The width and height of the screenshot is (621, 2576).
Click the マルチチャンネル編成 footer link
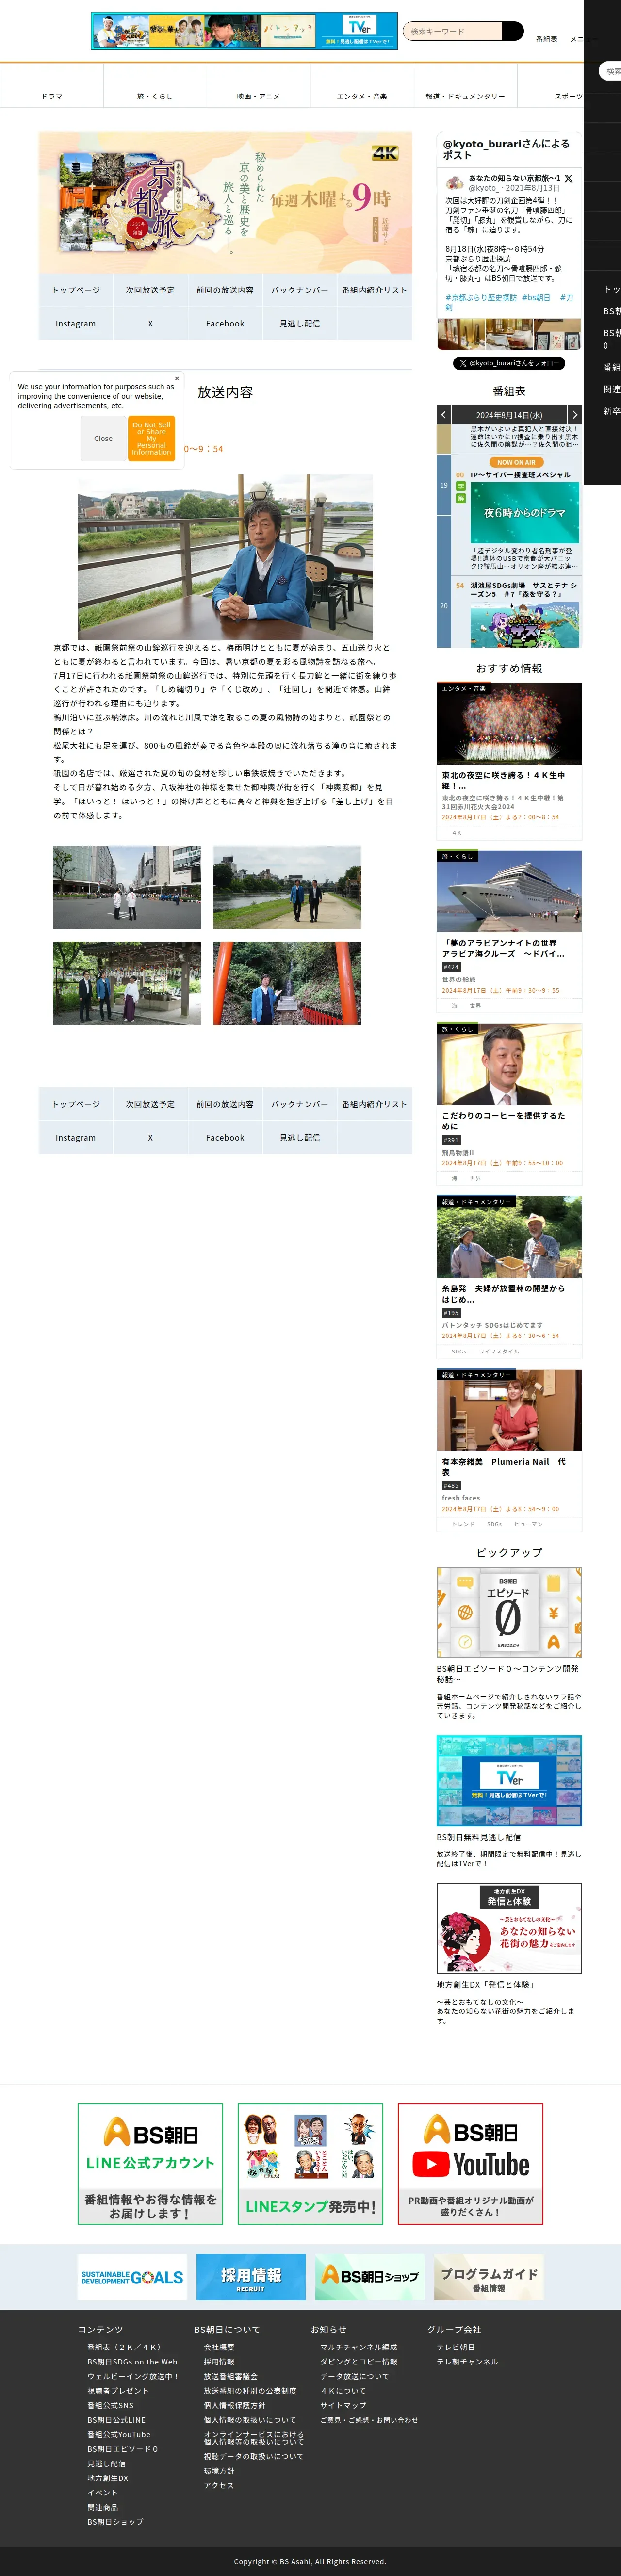tap(358, 2347)
